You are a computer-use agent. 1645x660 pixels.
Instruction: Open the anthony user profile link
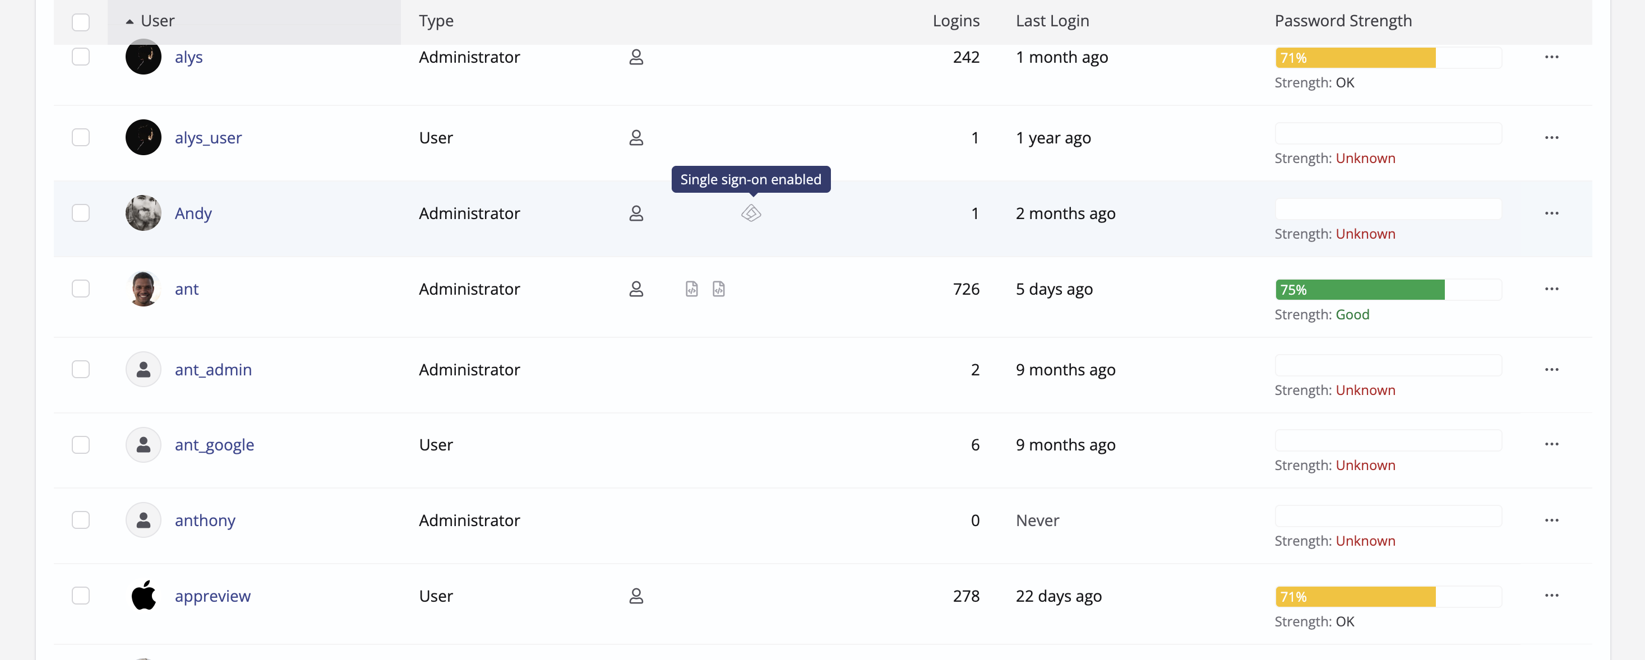(204, 519)
